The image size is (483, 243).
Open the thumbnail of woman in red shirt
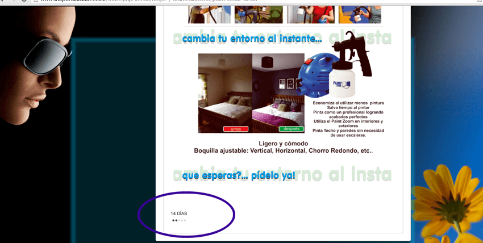[x=311, y=14]
